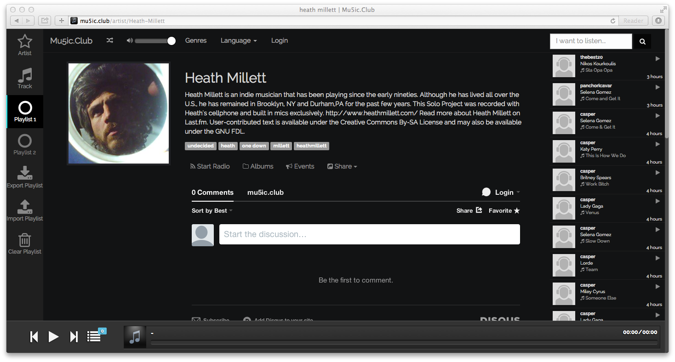Viewport: 675px width, 362px height.
Task: Mute using the speaker volume icon
Action: coord(130,40)
